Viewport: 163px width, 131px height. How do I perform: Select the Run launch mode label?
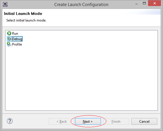pyautogui.click(x=15, y=34)
